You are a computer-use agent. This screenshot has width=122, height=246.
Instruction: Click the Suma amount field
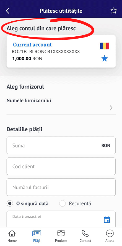(61, 145)
